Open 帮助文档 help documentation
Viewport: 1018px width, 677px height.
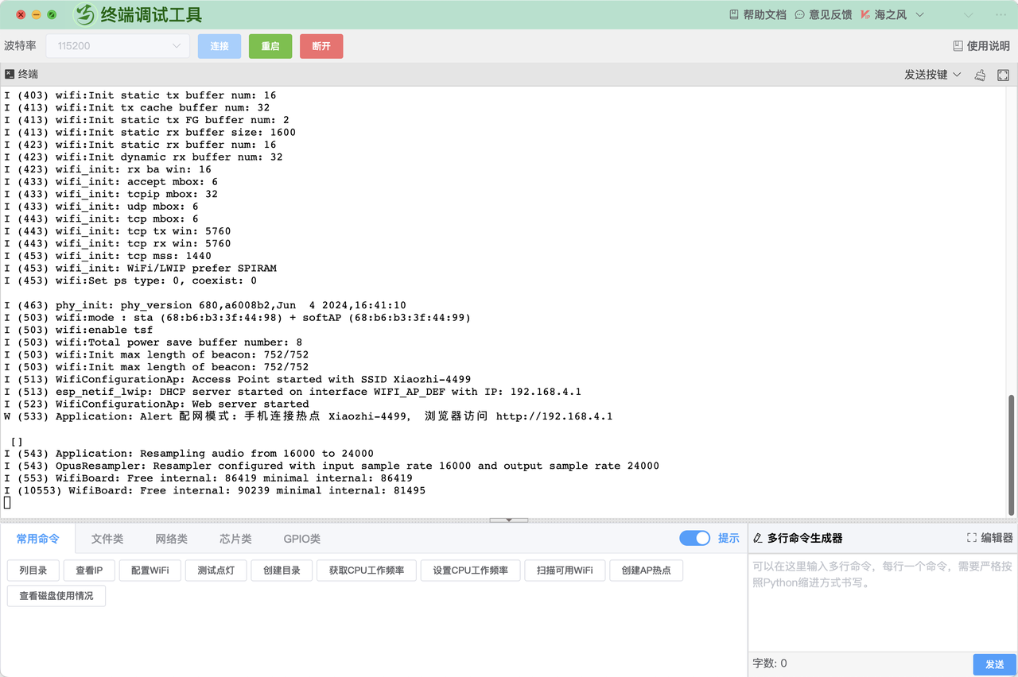tap(757, 14)
